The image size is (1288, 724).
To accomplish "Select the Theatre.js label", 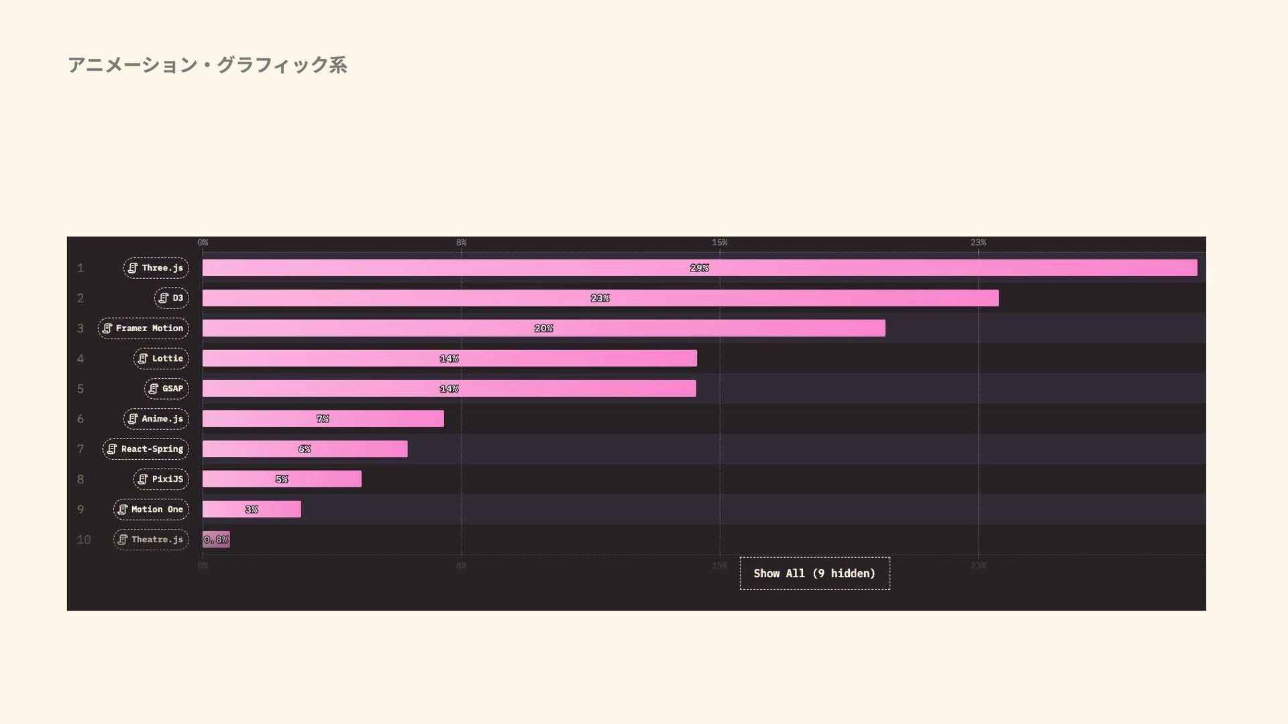I will (x=151, y=540).
